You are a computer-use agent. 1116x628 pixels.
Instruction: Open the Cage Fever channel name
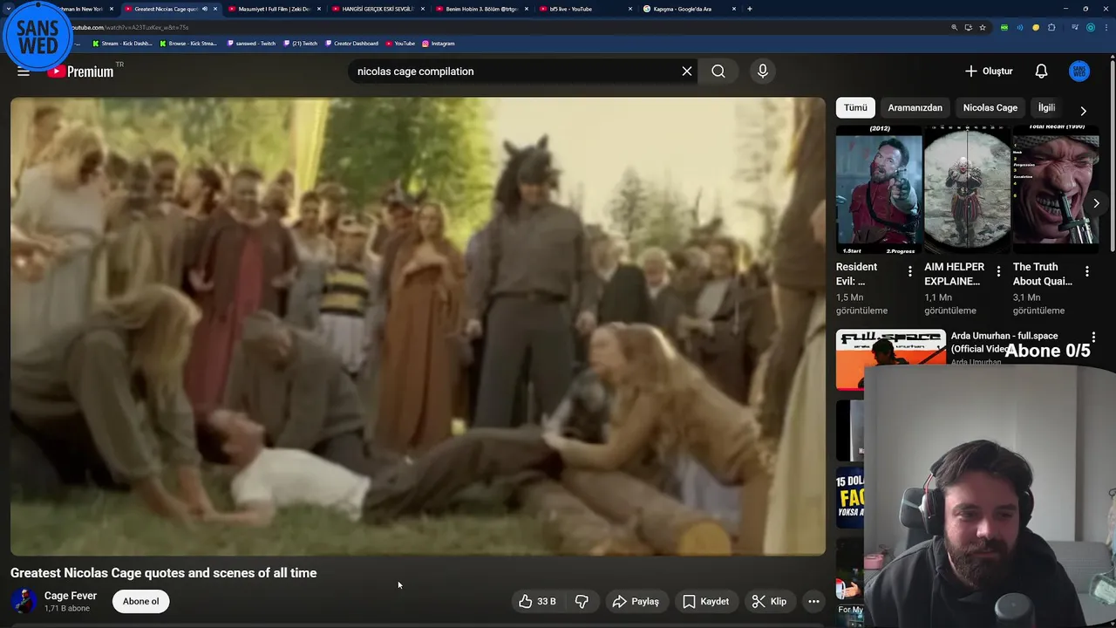coord(71,596)
